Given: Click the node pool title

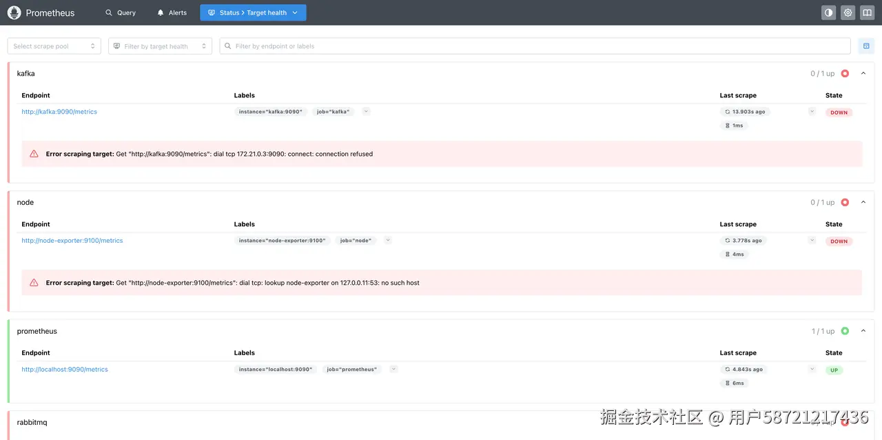Looking at the screenshot, I should (x=25, y=202).
